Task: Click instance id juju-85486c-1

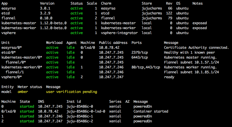Action: coord(80,116)
